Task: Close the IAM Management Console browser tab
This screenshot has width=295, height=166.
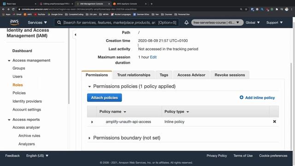Action: (109, 4)
